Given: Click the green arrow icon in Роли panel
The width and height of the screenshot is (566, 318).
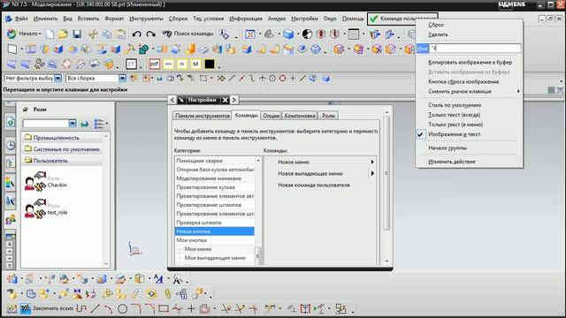Looking at the screenshot, I should click(x=85, y=124).
